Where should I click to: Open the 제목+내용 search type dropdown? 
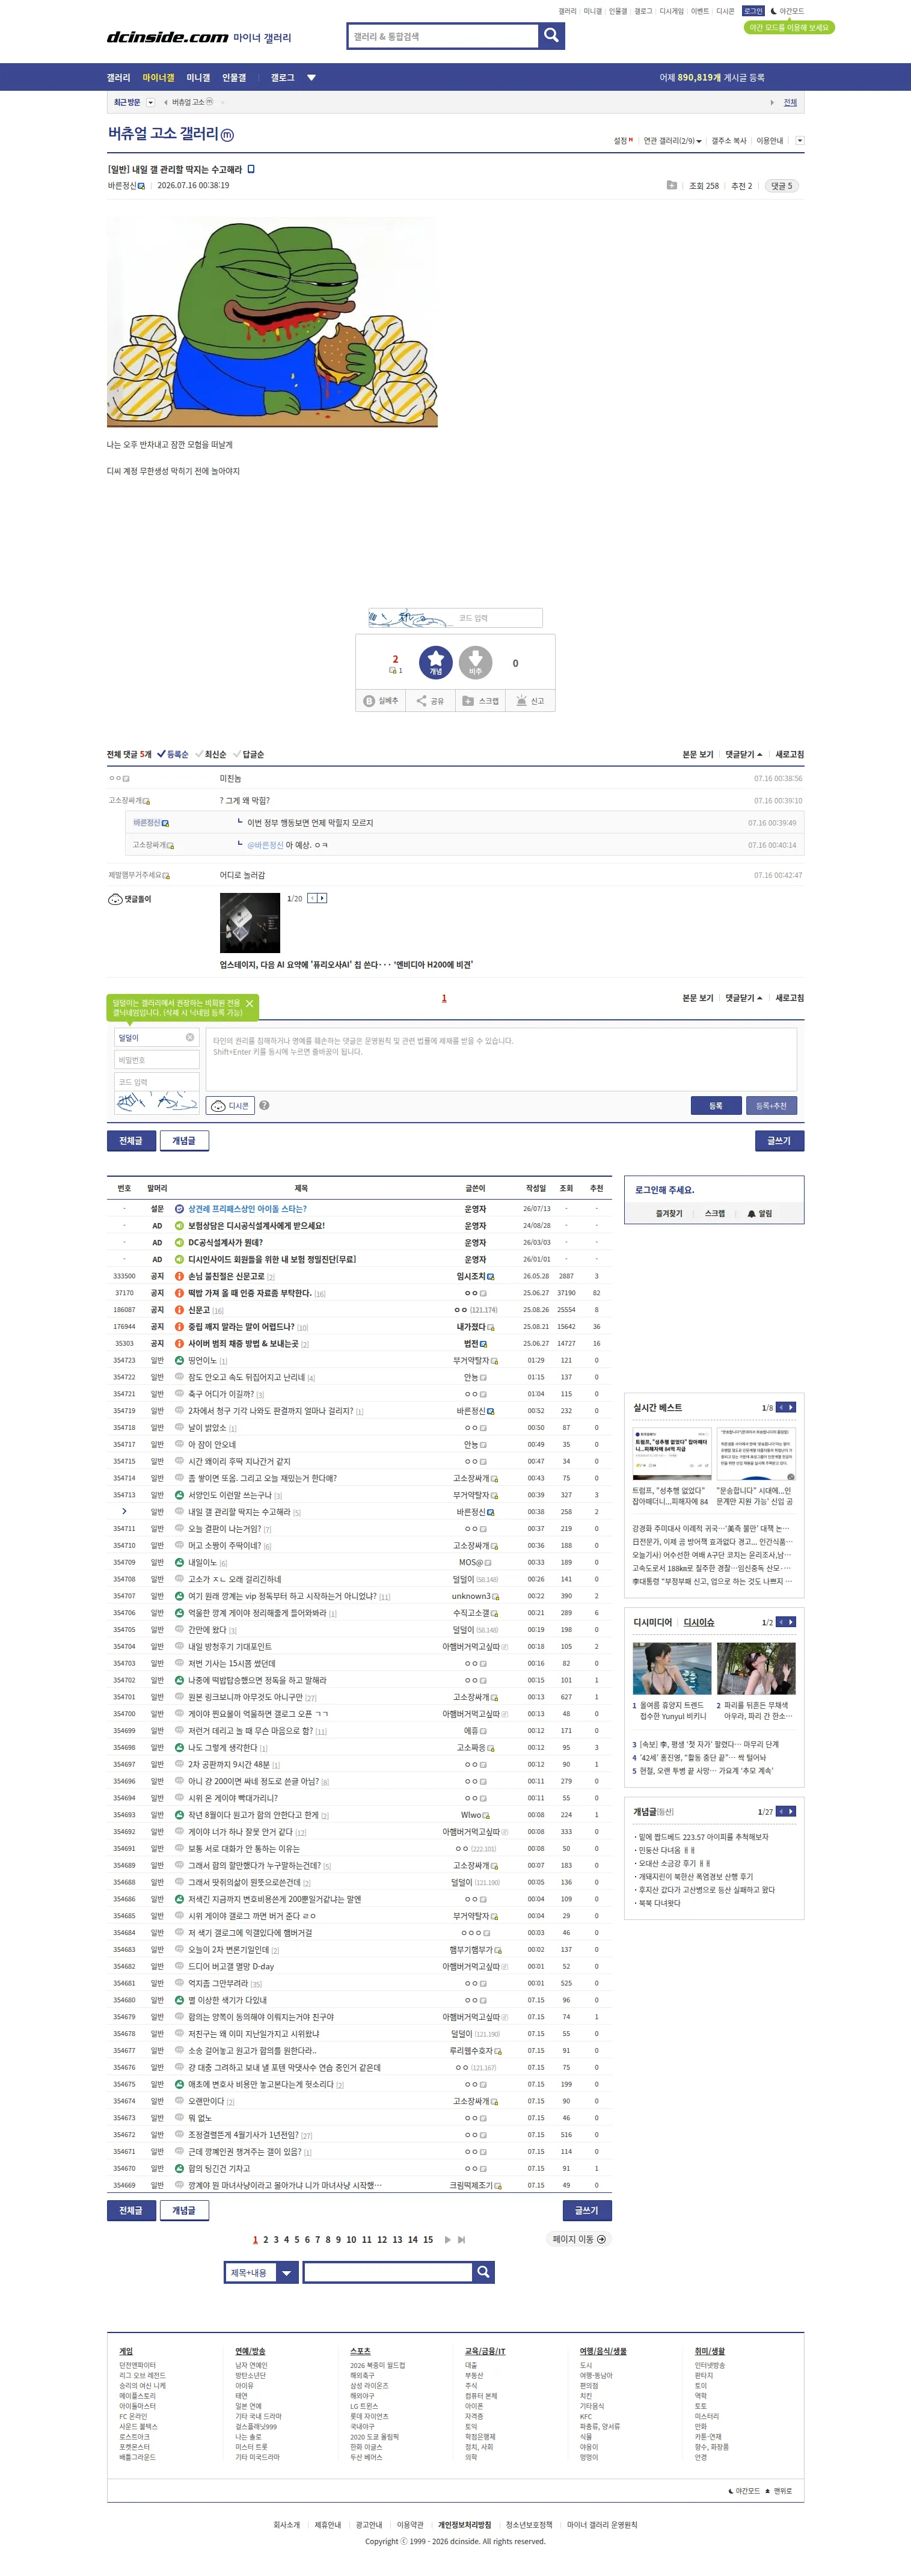[261, 2272]
